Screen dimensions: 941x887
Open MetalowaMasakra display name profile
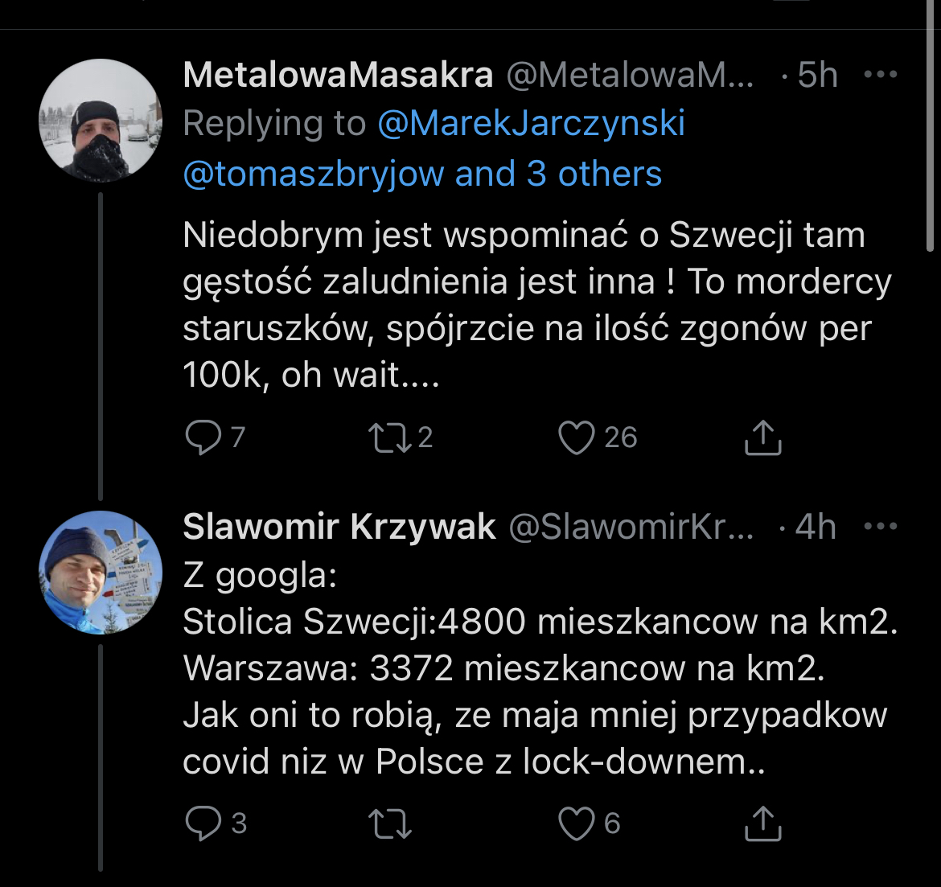[338, 75]
